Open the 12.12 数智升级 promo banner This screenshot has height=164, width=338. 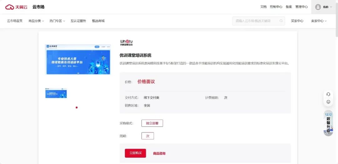(x=328, y=123)
